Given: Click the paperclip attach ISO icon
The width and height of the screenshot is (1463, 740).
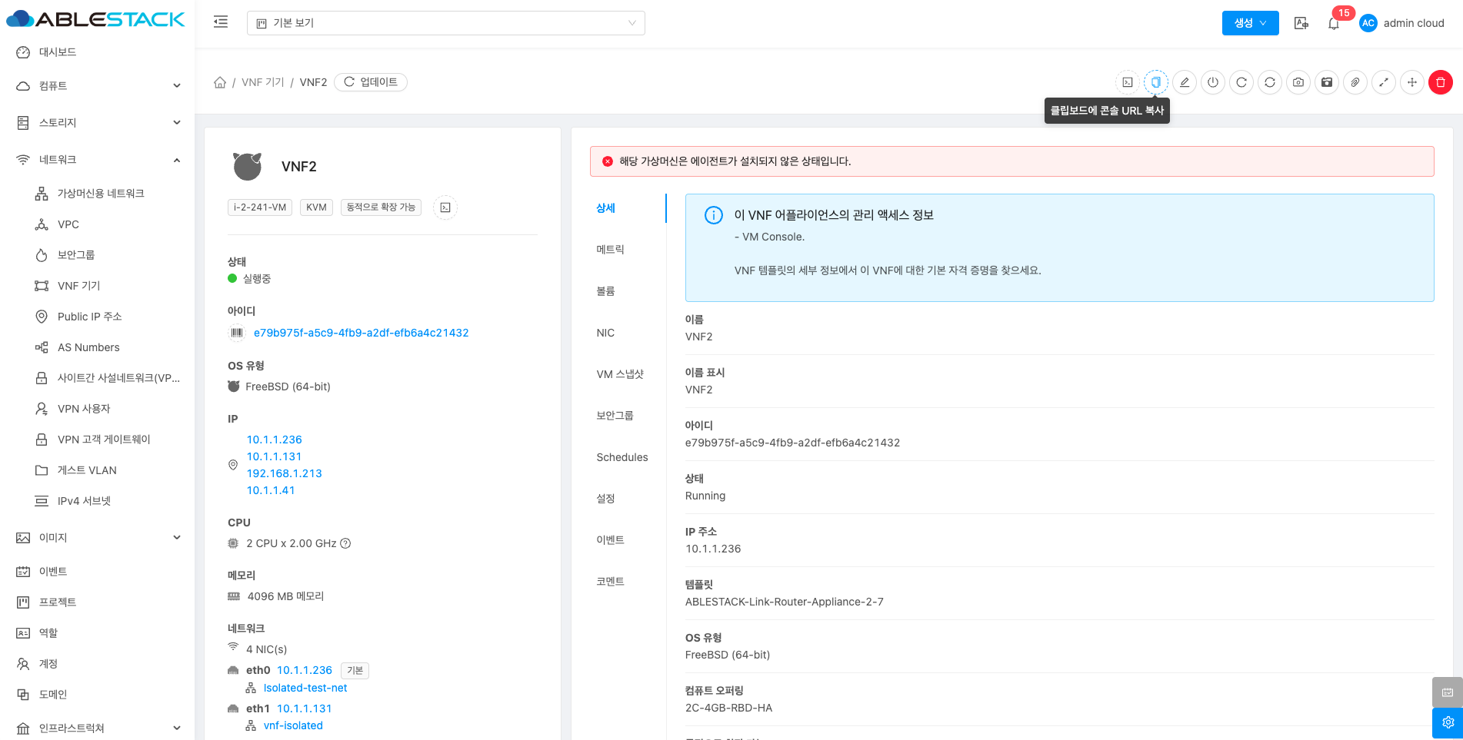Looking at the screenshot, I should tap(1355, 82).
